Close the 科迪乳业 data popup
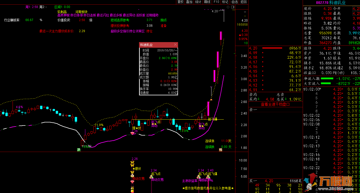 tap(175, 45)
